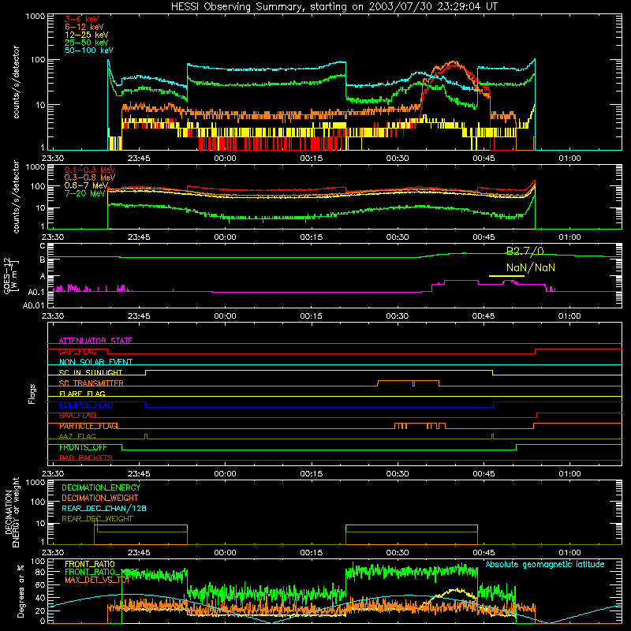Click the 0.1-0.3 MeV legend label
Image resolution: width=631 pixels, height=631 pixels.
click(x=90, y=170)
